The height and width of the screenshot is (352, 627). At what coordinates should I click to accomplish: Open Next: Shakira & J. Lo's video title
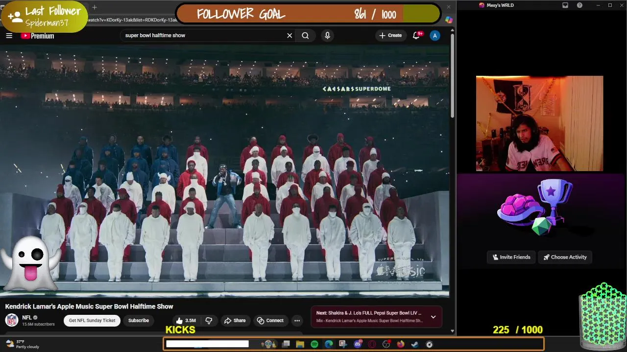(x=368, y=313)
